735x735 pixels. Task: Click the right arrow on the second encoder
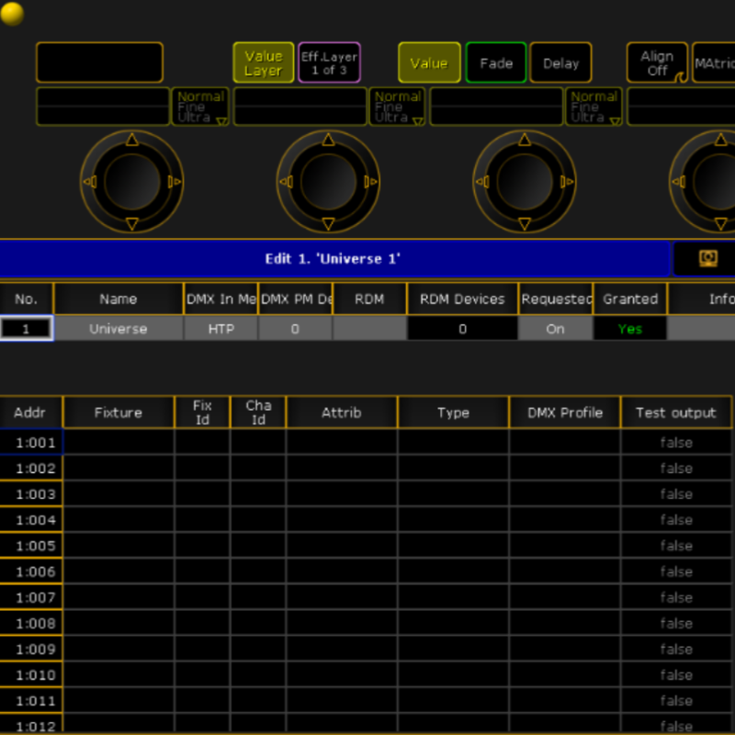(370, 182)
